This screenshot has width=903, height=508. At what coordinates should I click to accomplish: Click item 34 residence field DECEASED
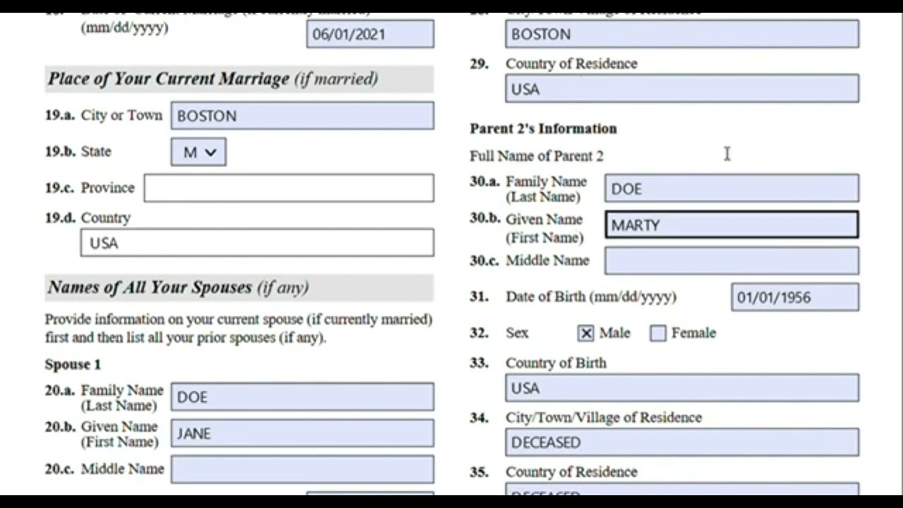tap(682, 442)
